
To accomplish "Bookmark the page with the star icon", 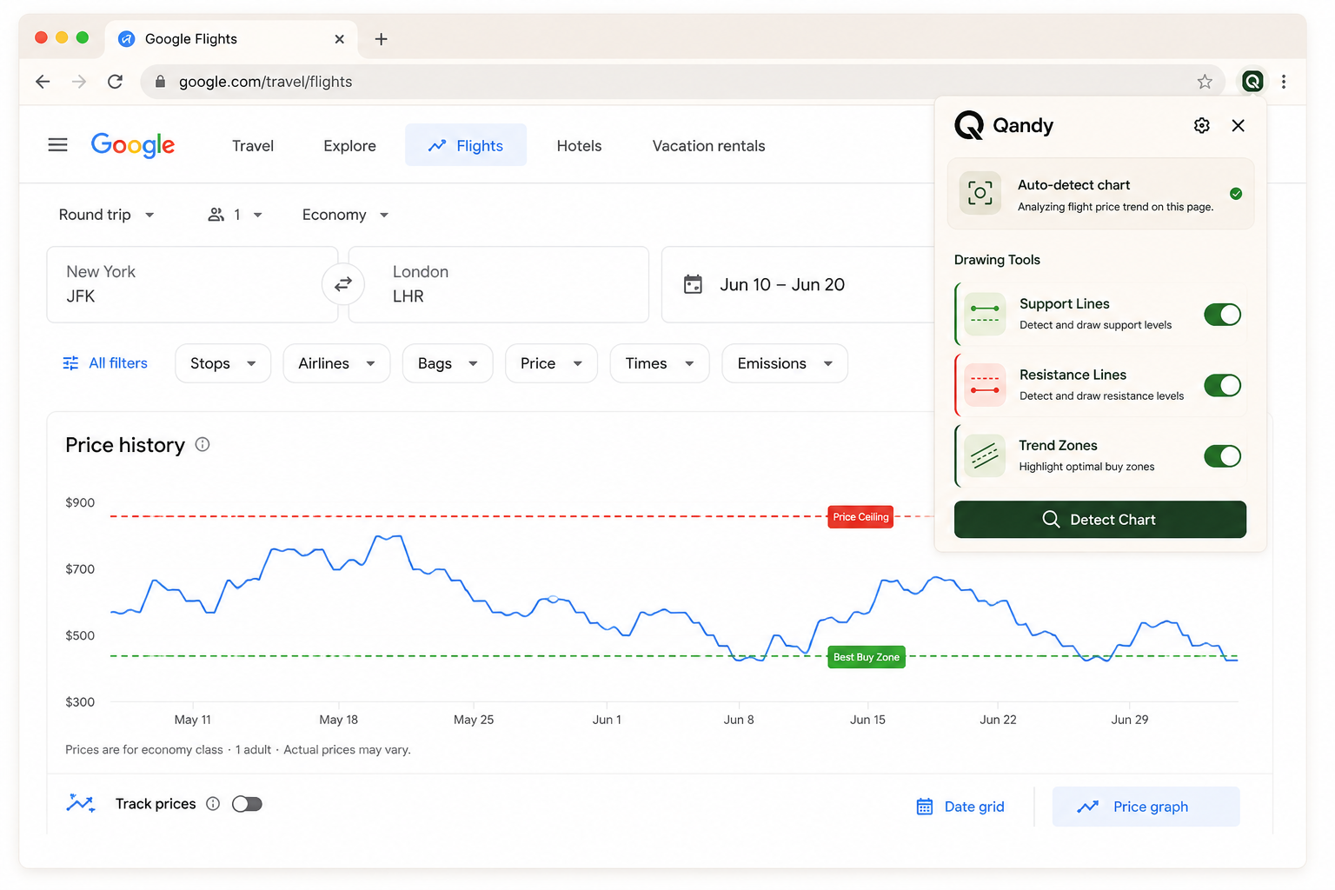I will 1205,82.
